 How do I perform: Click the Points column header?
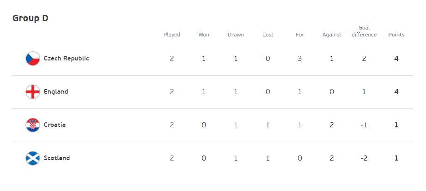[x=396, y=35]
